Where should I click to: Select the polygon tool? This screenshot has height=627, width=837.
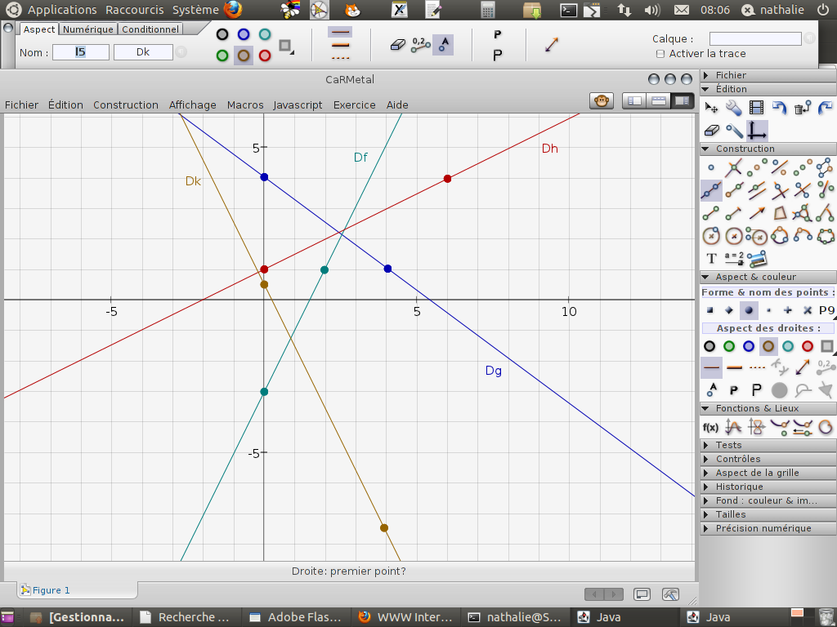779,213
